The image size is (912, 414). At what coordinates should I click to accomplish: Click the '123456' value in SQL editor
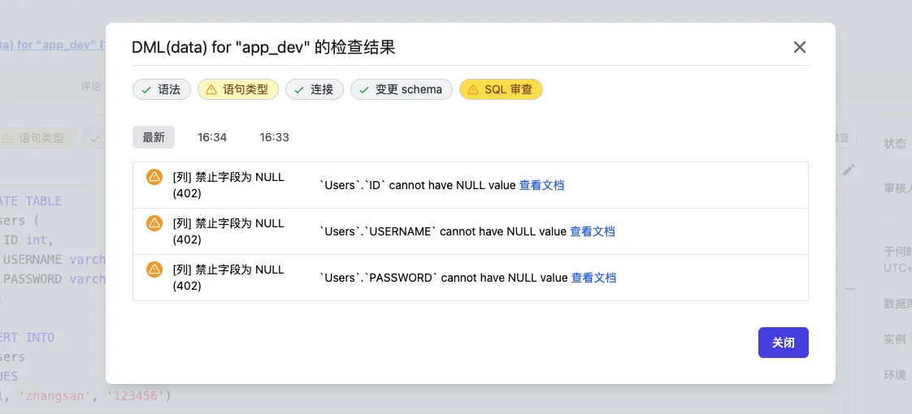[137, 396]
